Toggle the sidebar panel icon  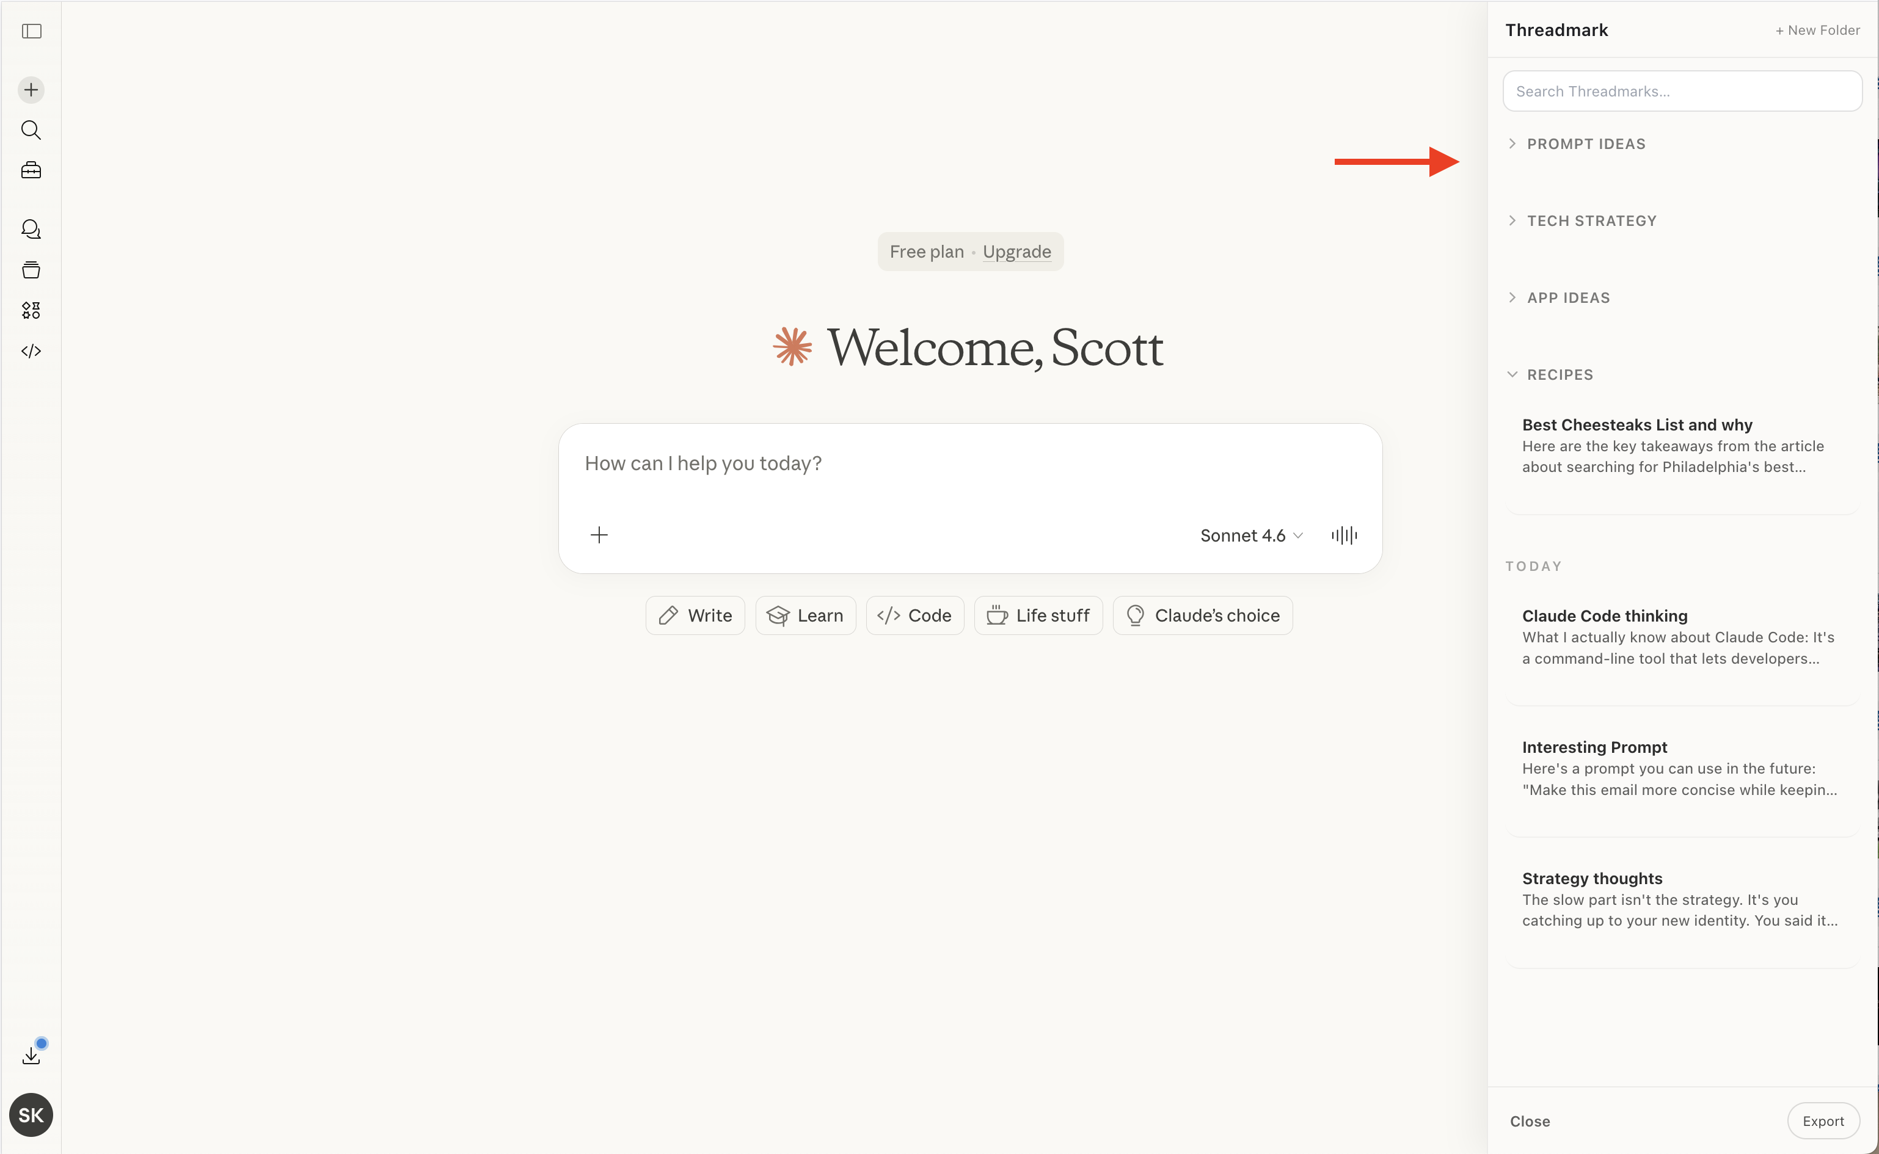pos(31,31)
